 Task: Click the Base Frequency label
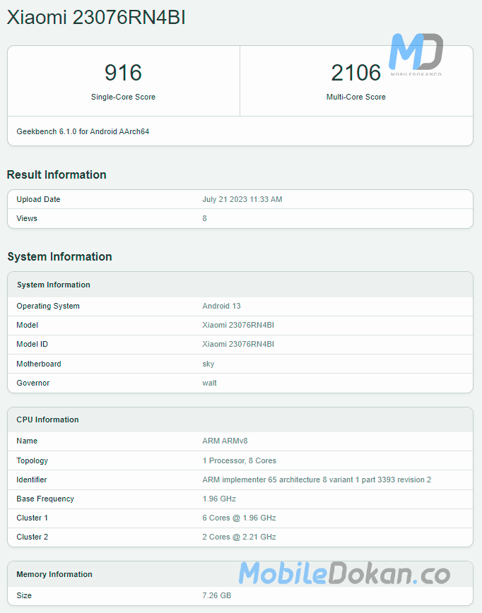tap(45, 499)
